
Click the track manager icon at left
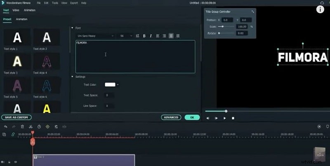point(3,162)
